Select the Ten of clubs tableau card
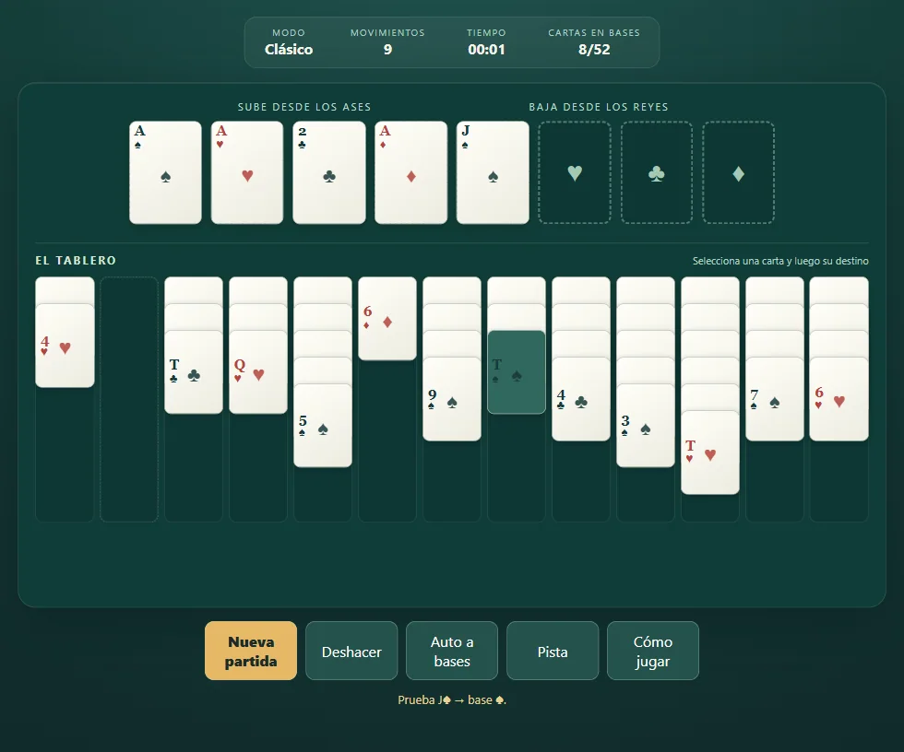The height and width of the screenshot is (752, 904). point(194,372)
